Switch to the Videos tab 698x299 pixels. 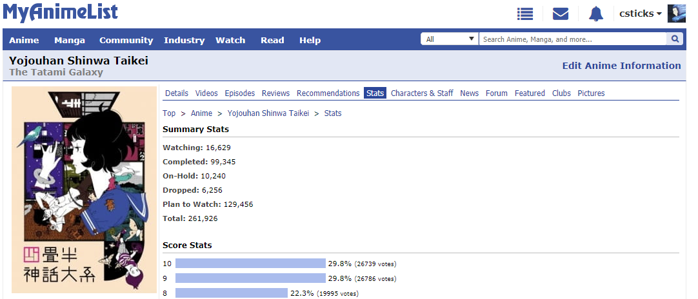206,93
